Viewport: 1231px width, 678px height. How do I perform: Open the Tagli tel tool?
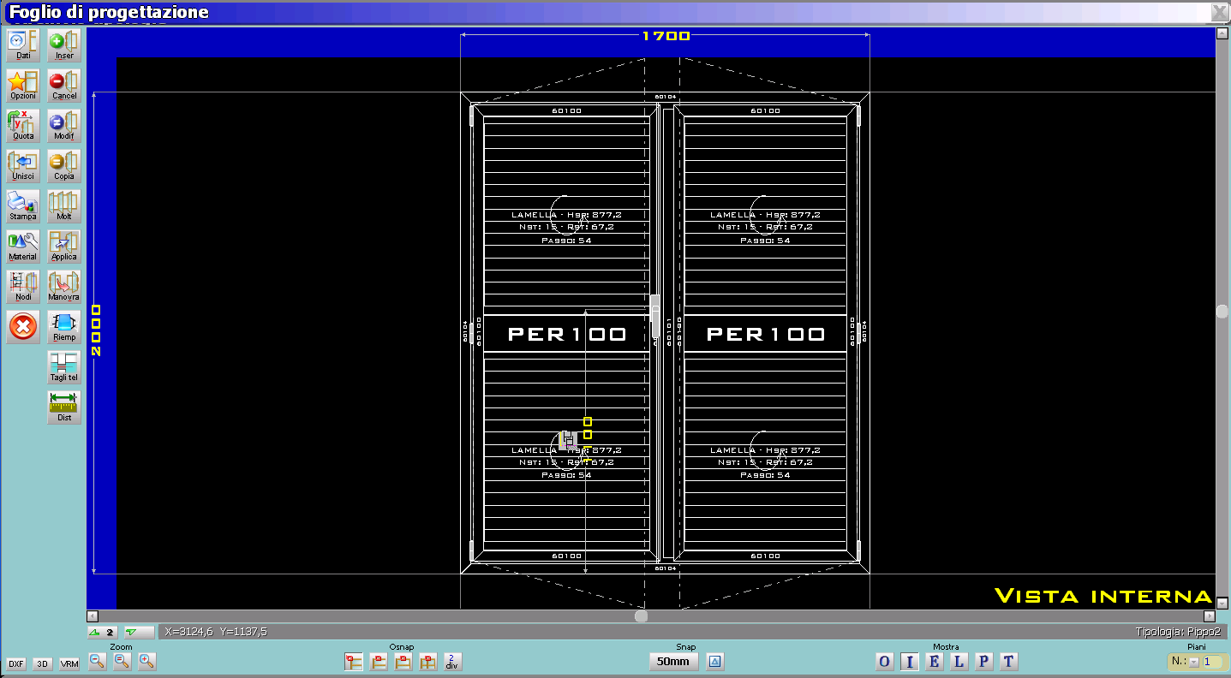tap(64, 367)
